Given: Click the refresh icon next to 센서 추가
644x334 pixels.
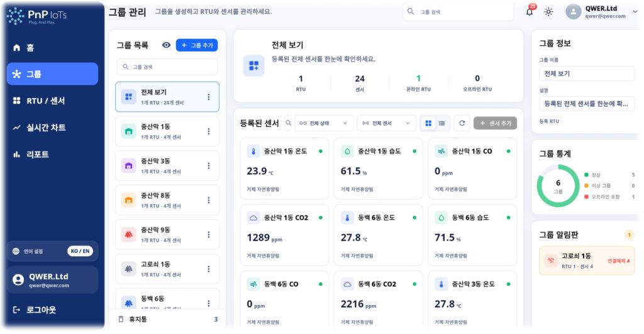Looking at the screenshot, I should pyautogui.click(x=462, y=123).
